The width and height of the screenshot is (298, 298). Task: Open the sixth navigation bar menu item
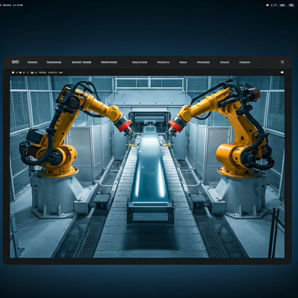coord(163,62)
